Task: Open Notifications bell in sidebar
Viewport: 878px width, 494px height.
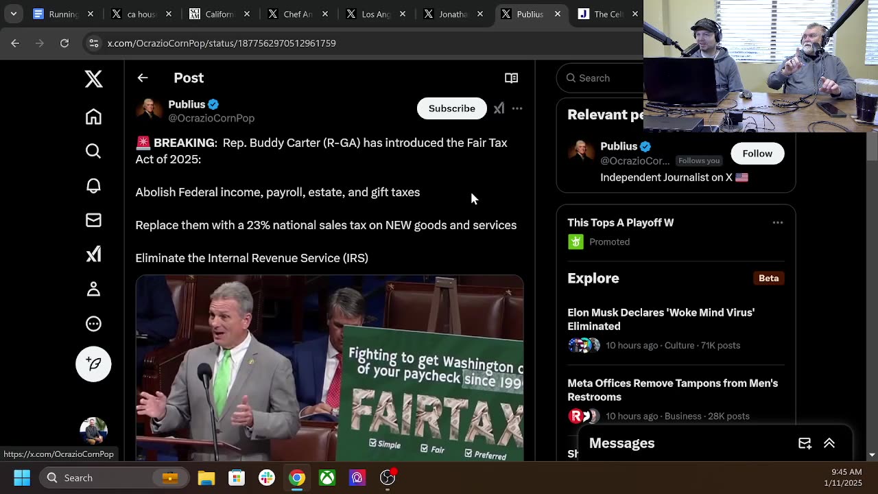Action: point(93,185)
